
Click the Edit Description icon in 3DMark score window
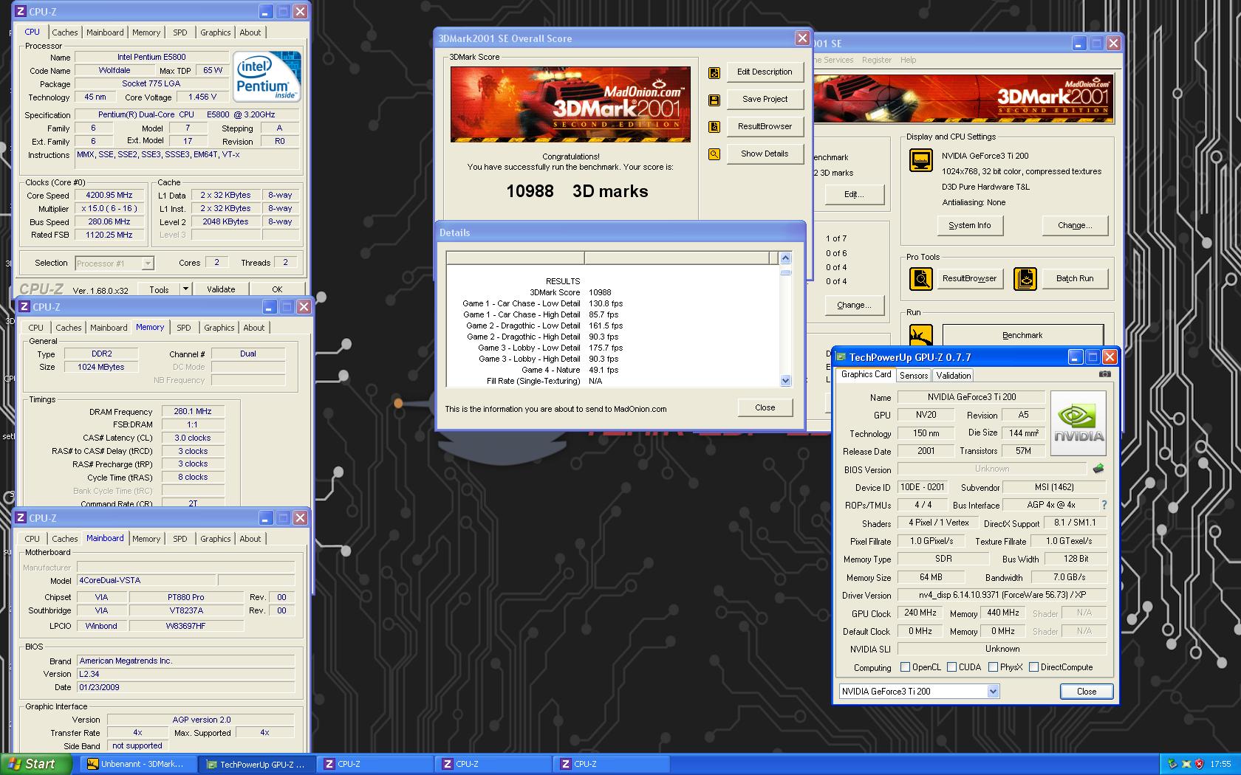pyautogui.click(x=714, y=72)
